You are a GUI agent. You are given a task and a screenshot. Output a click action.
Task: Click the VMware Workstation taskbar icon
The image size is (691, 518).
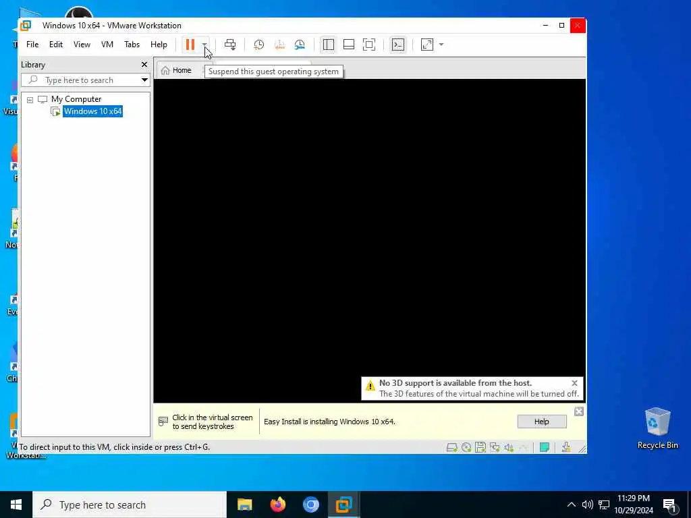343,505
